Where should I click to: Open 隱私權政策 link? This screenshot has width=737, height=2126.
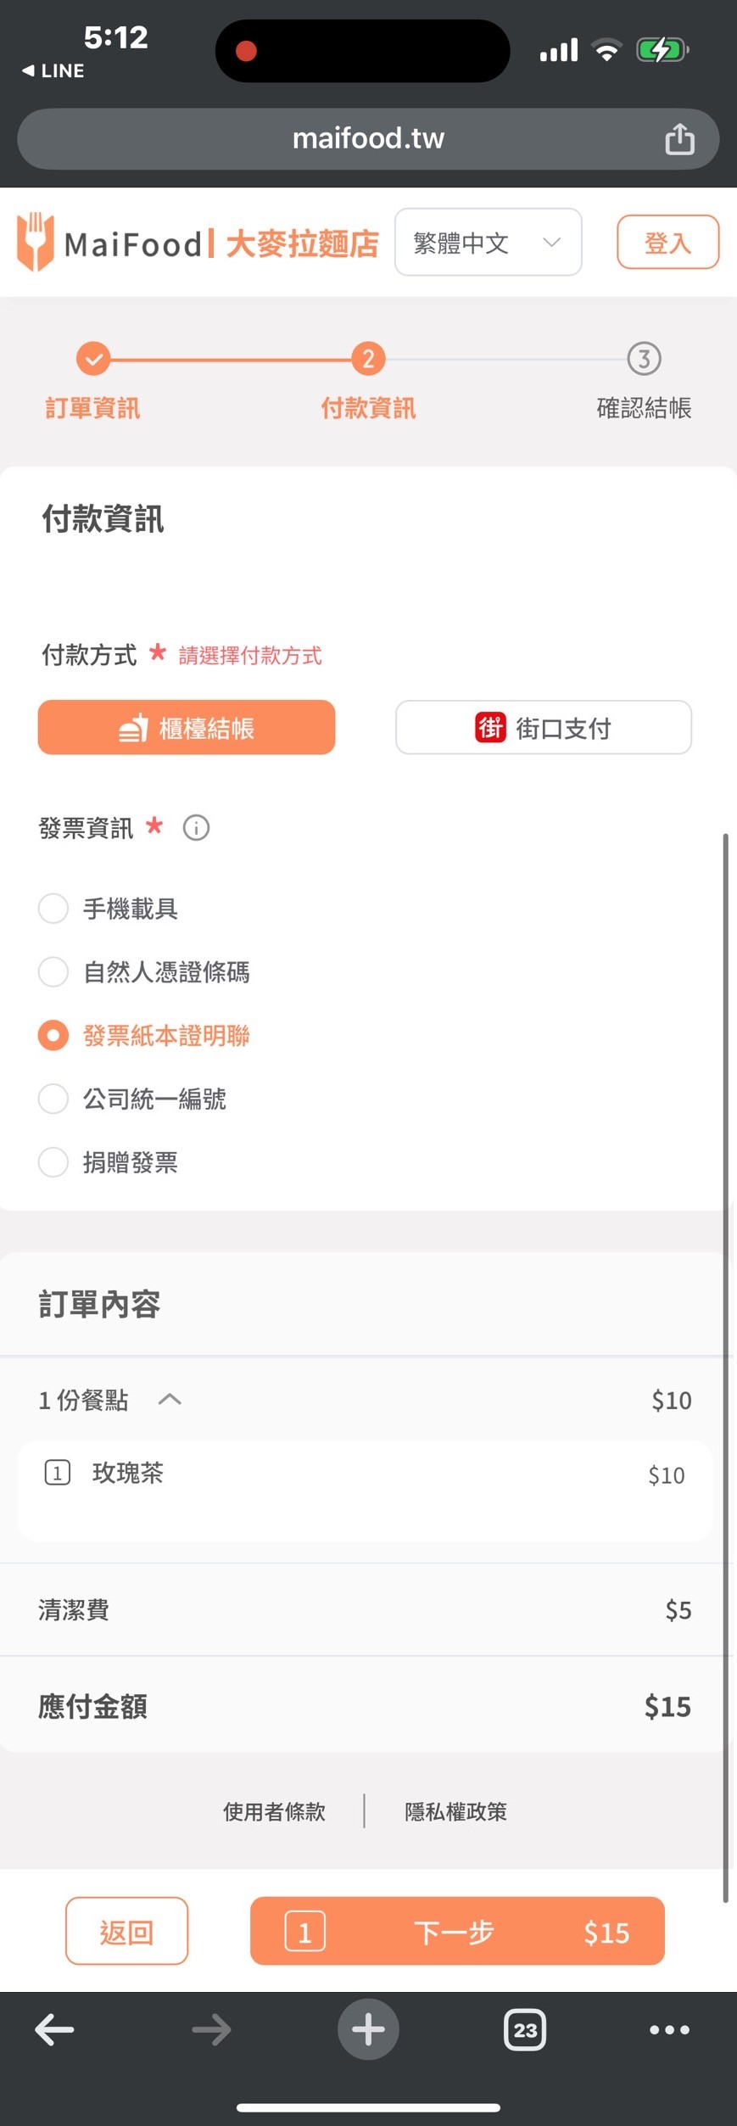click(455, 1812)
